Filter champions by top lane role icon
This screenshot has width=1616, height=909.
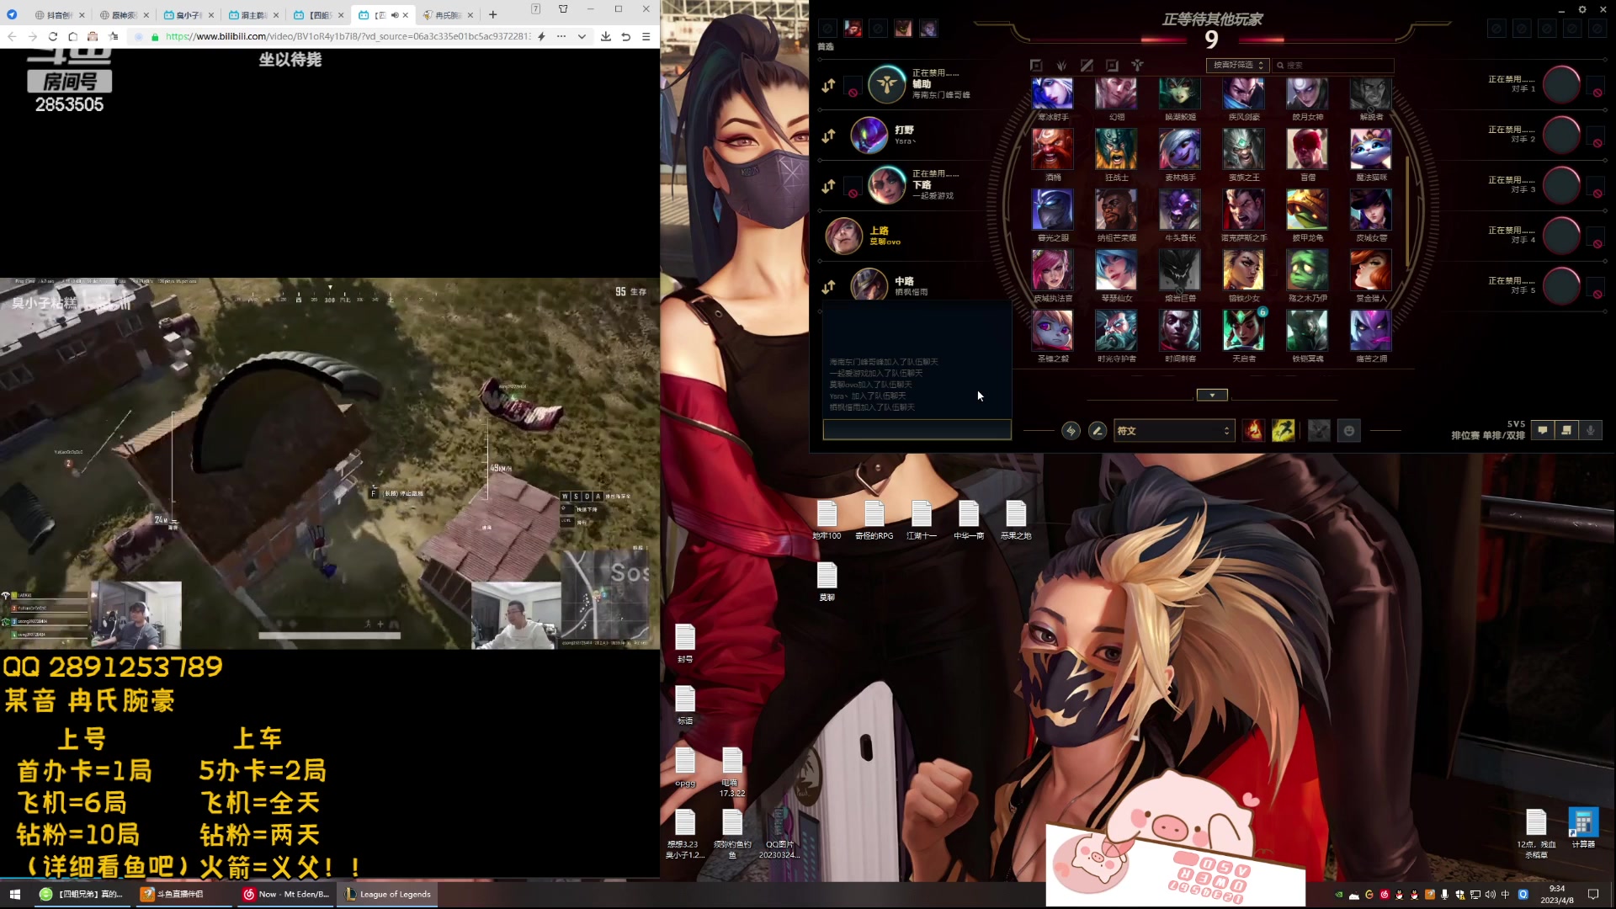(x=1036, y=65)
